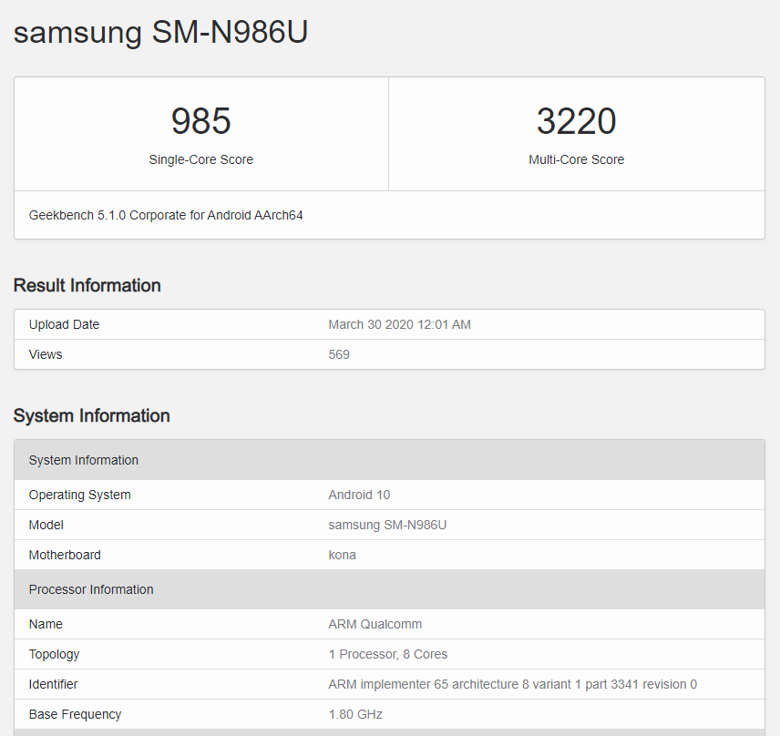Select the System Information section heading
780x736 pixels.
(91, 415)
